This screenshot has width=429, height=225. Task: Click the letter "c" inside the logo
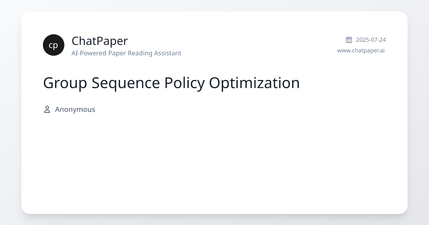pos(51,45)
